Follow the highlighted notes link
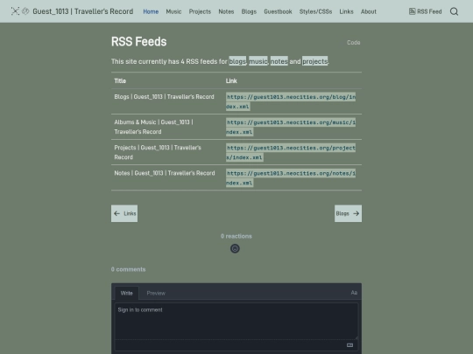473x354 pixels. point(279,61)
